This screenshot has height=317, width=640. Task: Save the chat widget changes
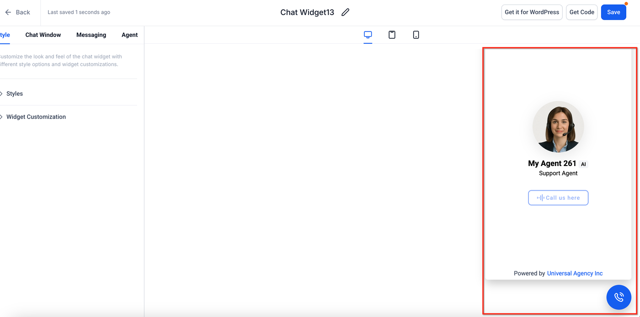coord(613,12)
